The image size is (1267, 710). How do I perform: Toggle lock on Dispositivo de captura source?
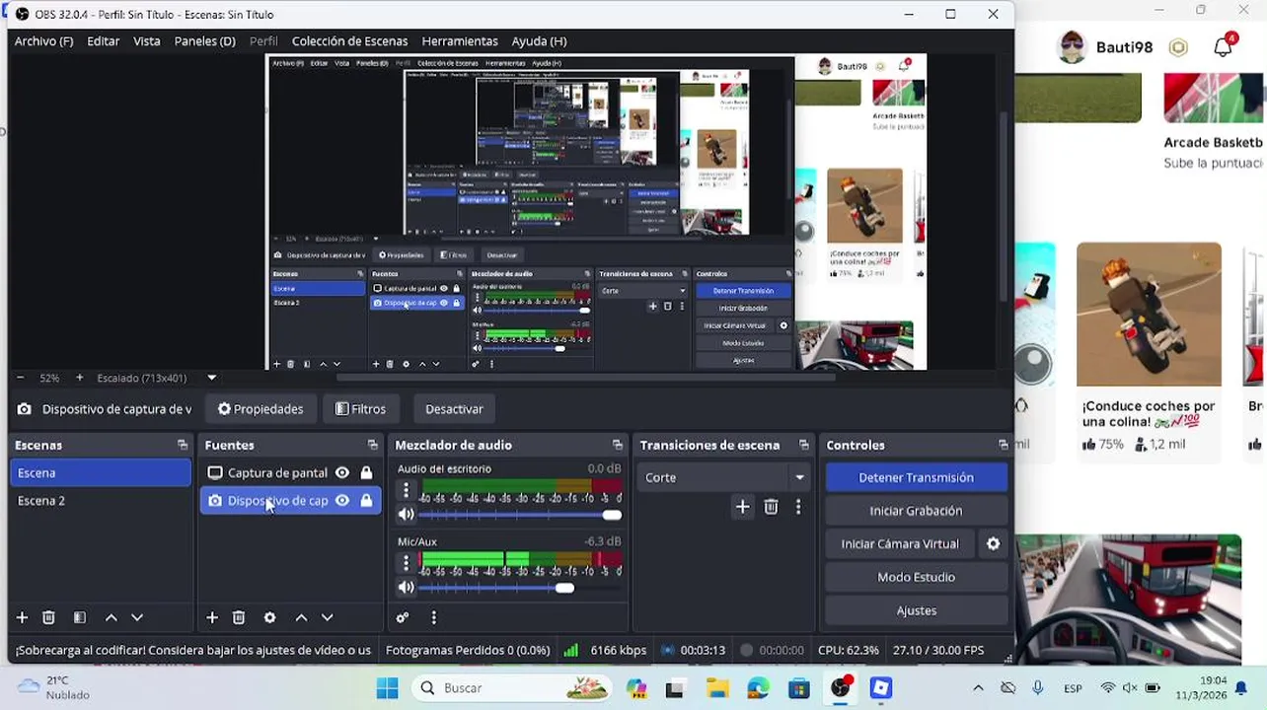click(366, 500)
